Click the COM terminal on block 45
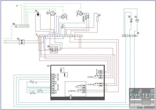The width and height of the screenshot is (156, 110). (x=124, y=36)
